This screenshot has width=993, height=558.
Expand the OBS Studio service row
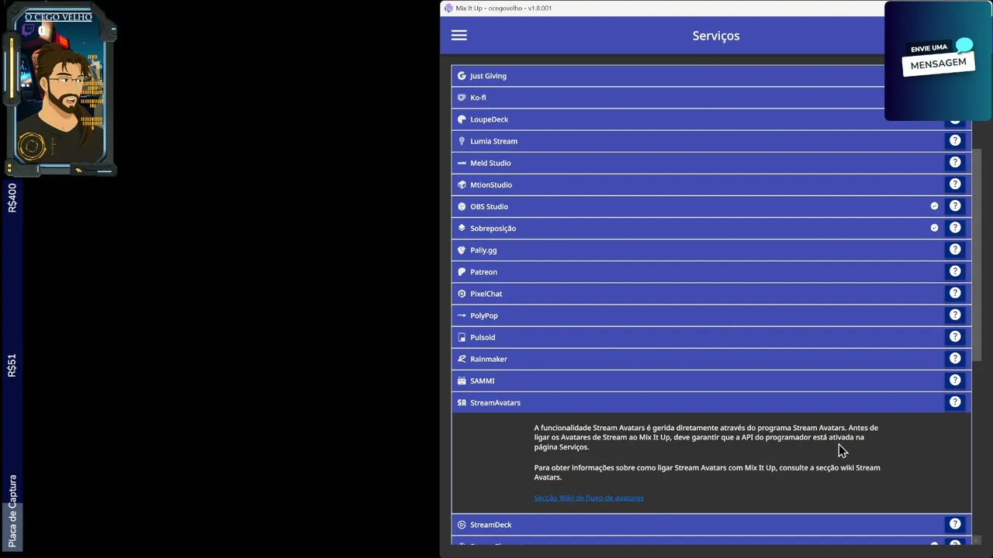[x=711, y=206]
